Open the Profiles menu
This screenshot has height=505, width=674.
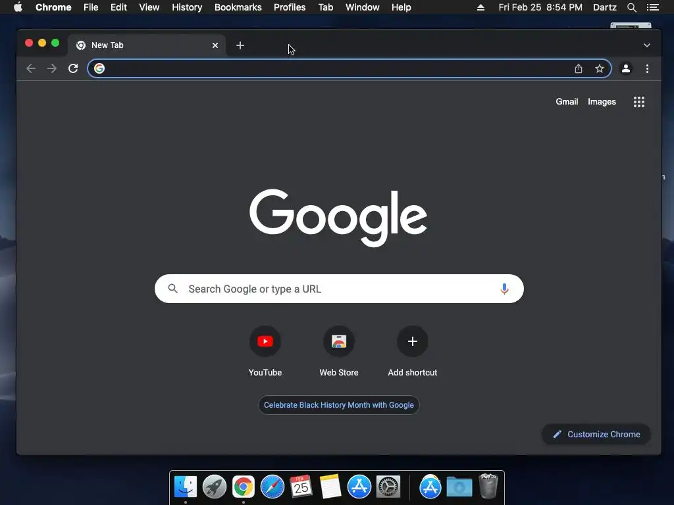pyautogui.click(x=290, y=7)
